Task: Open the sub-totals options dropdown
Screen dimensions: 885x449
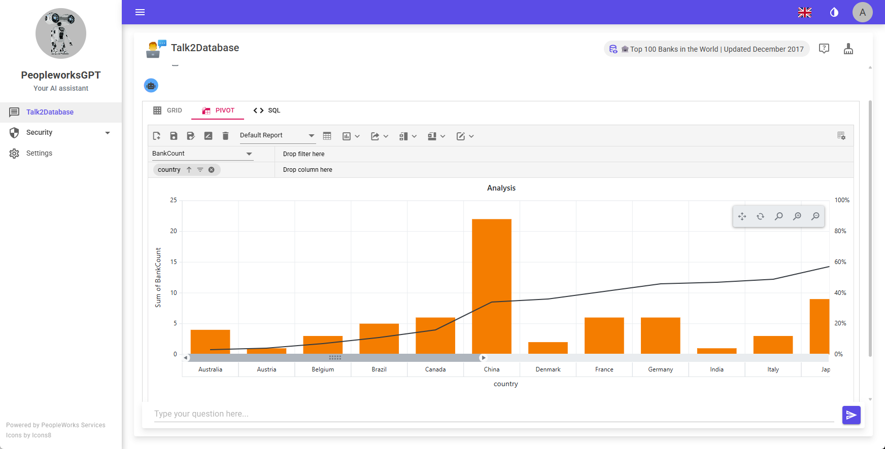Action: (408, 136)
